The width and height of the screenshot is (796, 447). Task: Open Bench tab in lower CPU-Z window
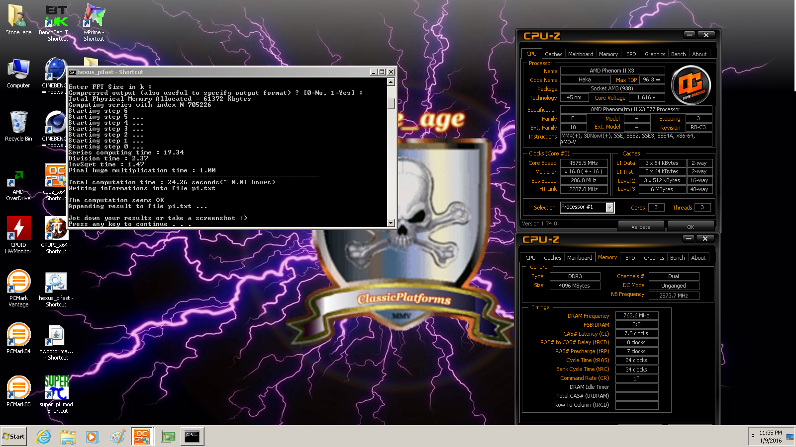[678, 258]
